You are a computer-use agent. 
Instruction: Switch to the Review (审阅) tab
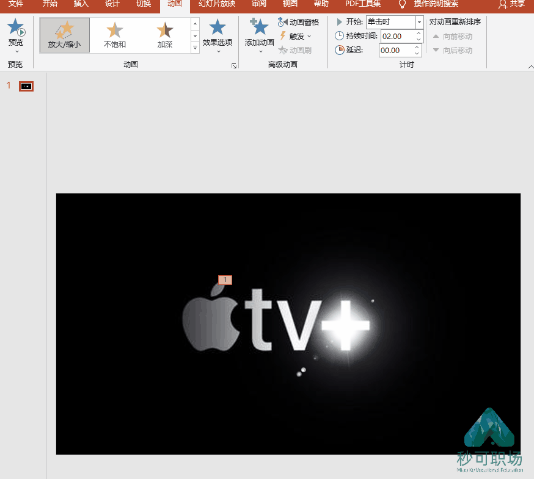coord(259,4)
